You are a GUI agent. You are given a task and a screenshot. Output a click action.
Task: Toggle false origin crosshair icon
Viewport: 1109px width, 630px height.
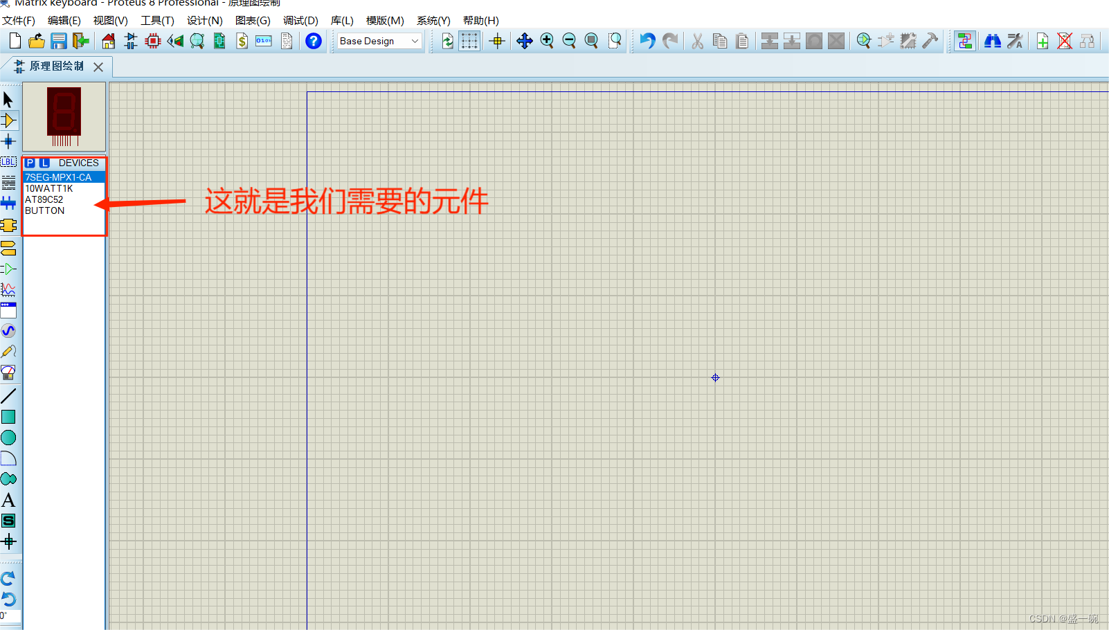click(497, 41)
